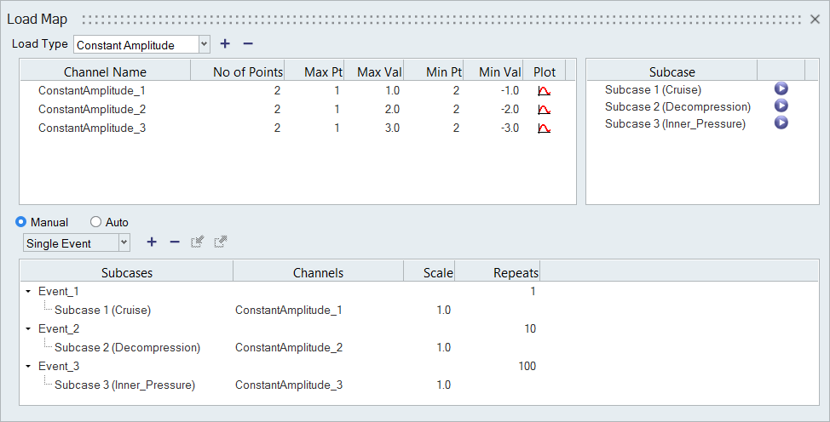Collapse the Event_1 tree node
830x422 pixels.
click(28, 292)
